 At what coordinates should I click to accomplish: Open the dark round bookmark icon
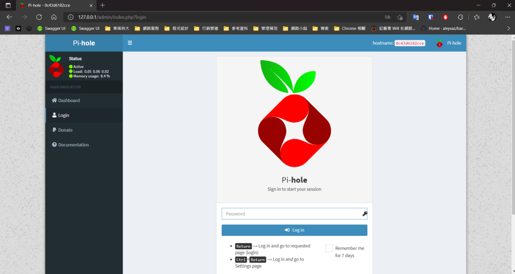(x=29, y=29)
